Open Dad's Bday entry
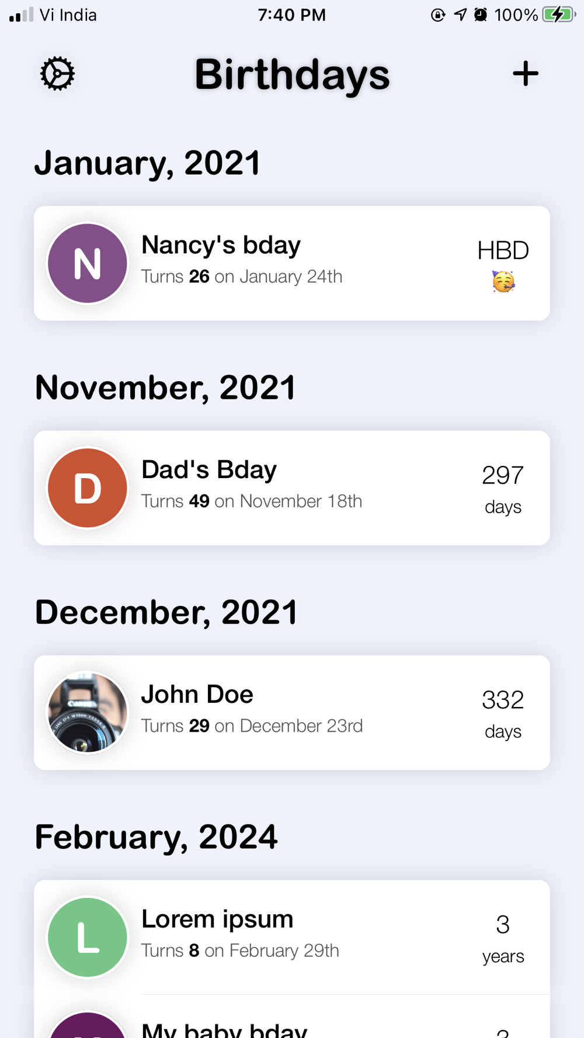Viewport: 584px width, 1038px height. click(292, 487)
